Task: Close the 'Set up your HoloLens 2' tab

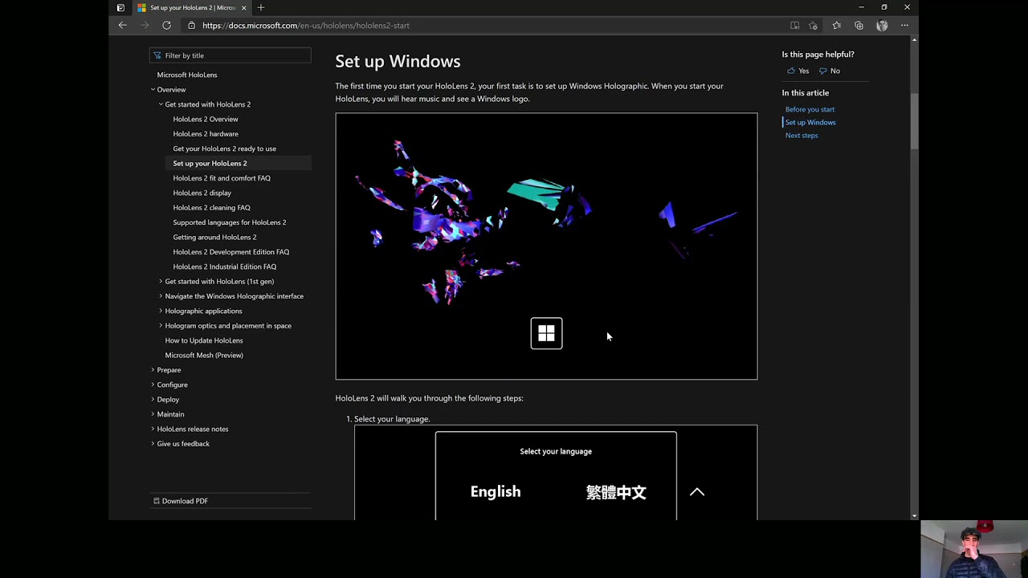Action: pos(244,7)
